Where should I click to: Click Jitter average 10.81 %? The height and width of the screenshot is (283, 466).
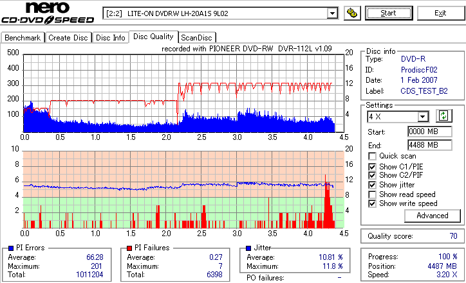(330, 257)
